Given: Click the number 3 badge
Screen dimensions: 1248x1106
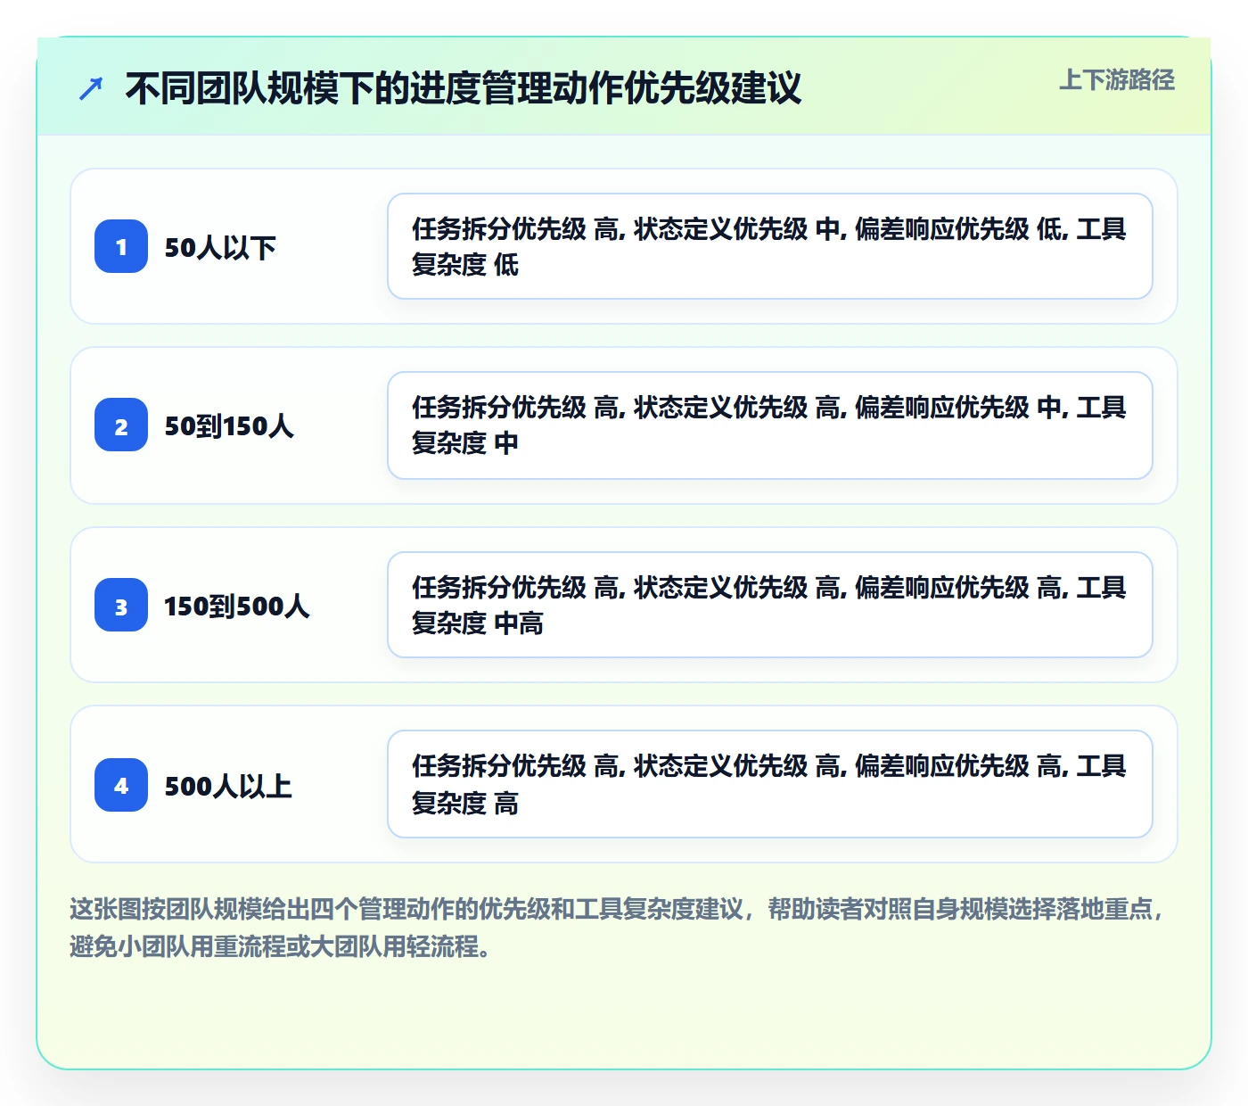Looking at the screenshot, I should [x=121, y=605].
